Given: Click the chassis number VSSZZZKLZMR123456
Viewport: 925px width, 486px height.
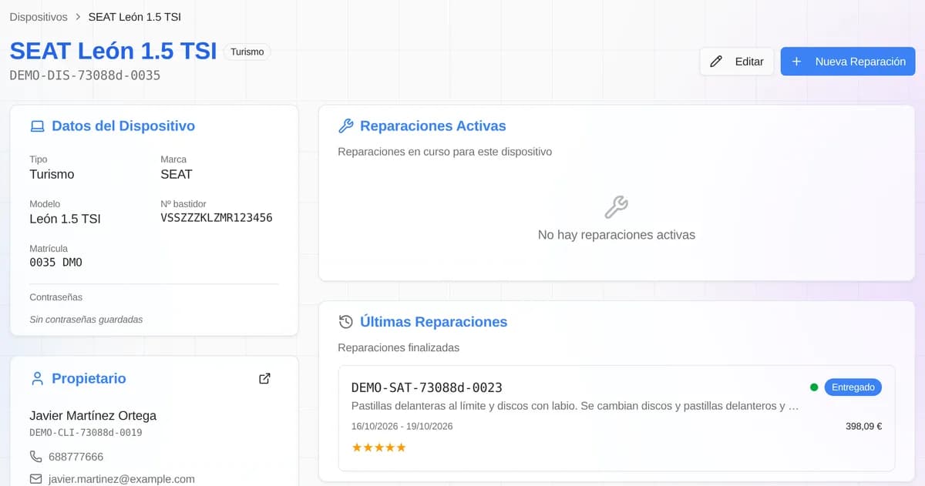Looking at the screenshot, I should (x=217, y=218).
